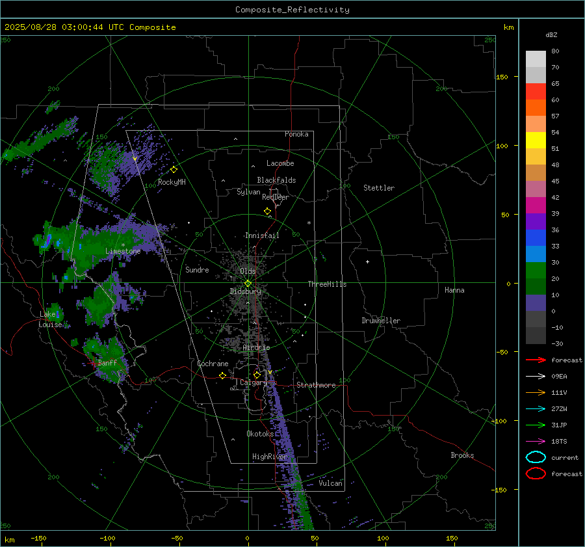Select the light gray 80 dBZ color swatch

(536, 59)
